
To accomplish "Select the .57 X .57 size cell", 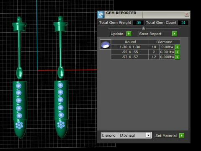I will point(130,57).
